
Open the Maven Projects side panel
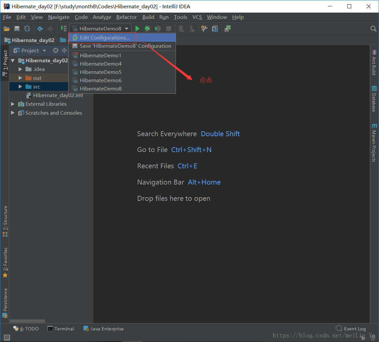[x=374, y=143]
